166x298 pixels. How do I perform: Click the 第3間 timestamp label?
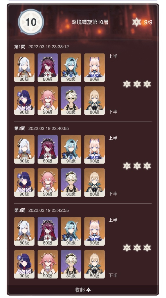pyautogui.click(x=48, y=210)
